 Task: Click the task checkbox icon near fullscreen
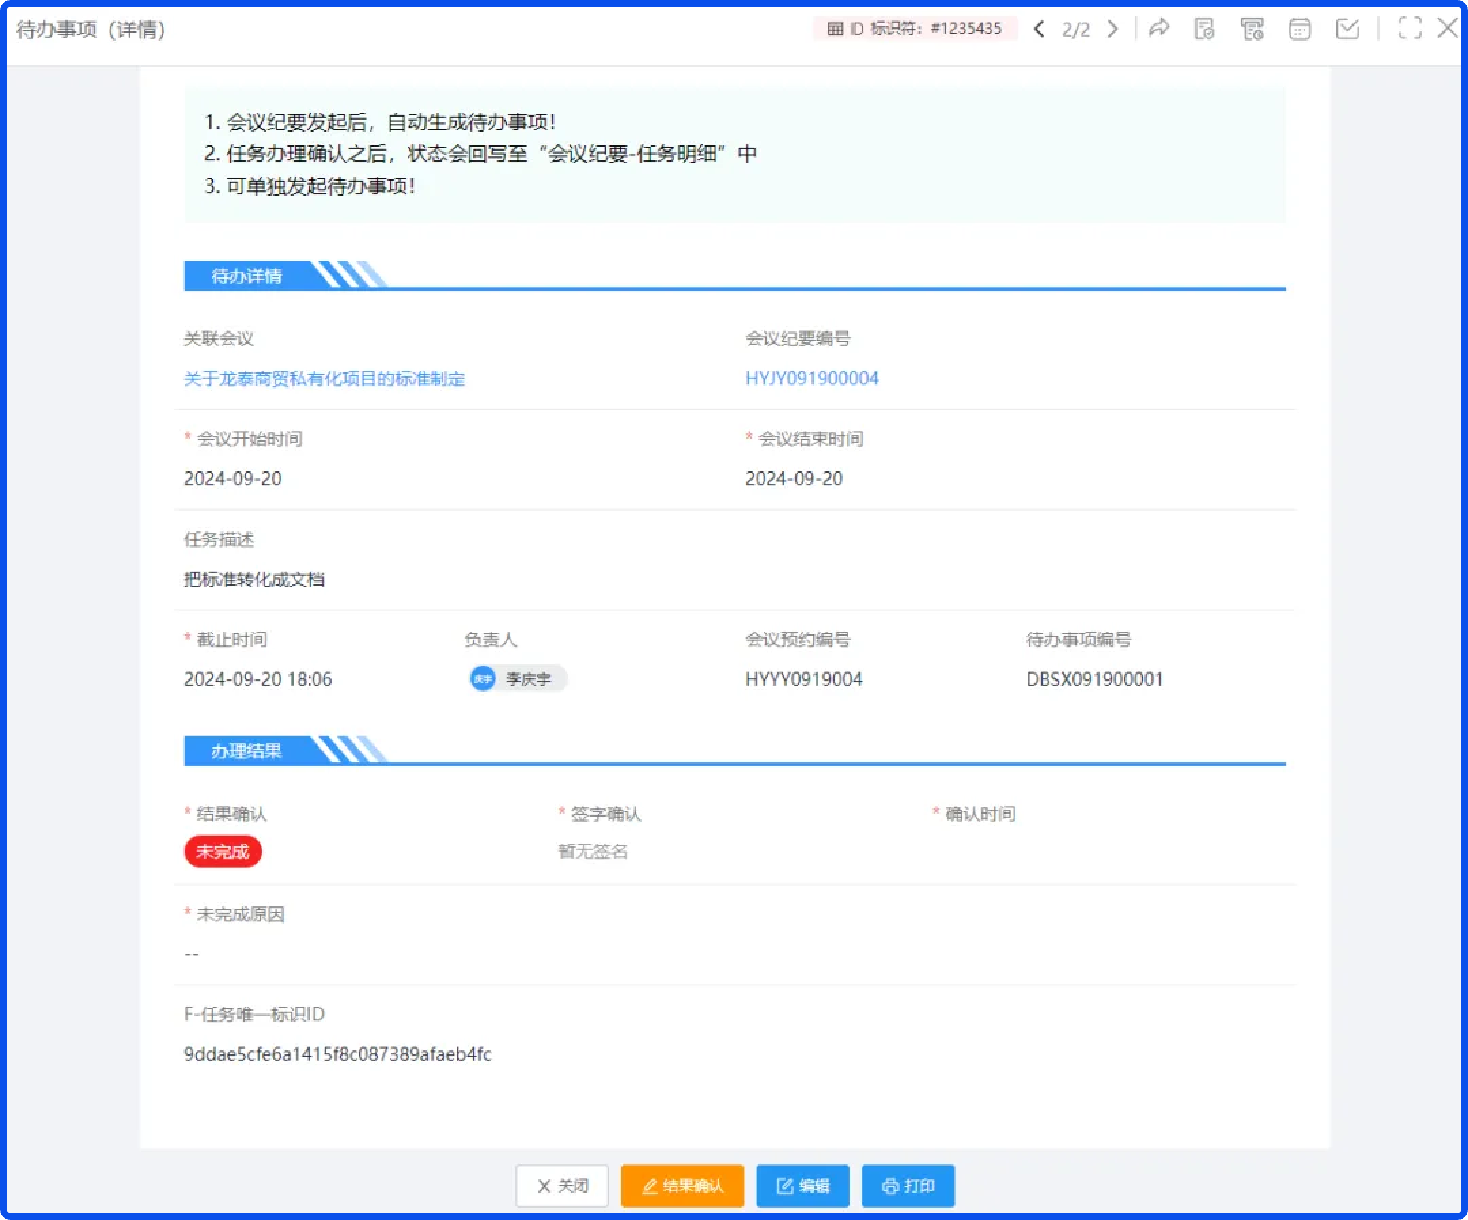point(1348,29)
